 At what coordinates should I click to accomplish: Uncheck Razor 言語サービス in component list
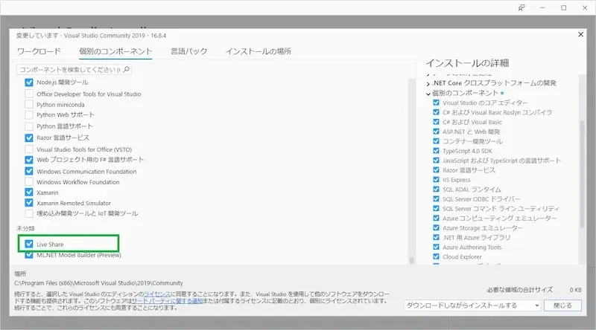tap(29, 137)
